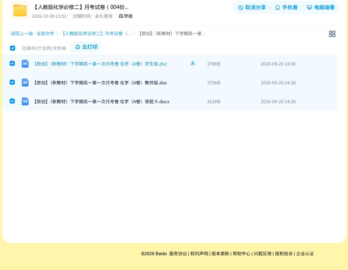Click the 378KB file size

point(214,64)
